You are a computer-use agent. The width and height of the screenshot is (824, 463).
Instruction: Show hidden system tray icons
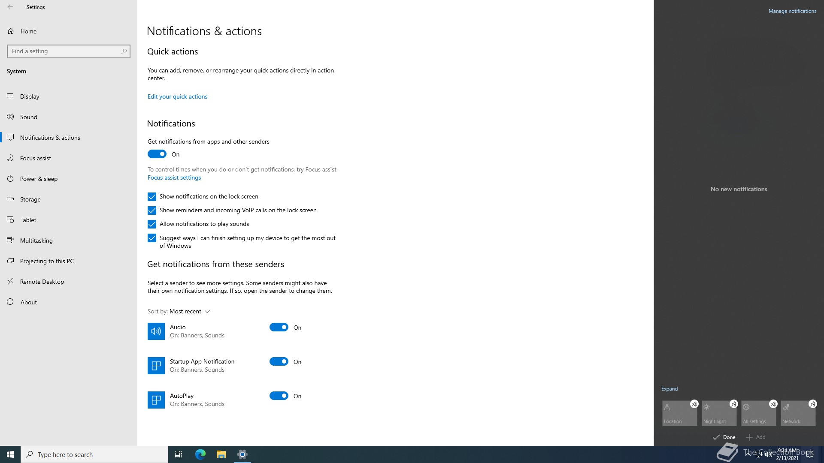click(x=748, y=454)
